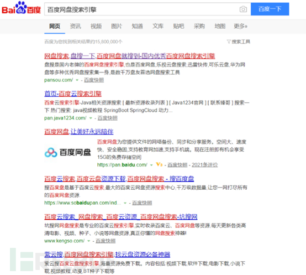Click the pansou.com/ green URL

[x=59, y=80]
